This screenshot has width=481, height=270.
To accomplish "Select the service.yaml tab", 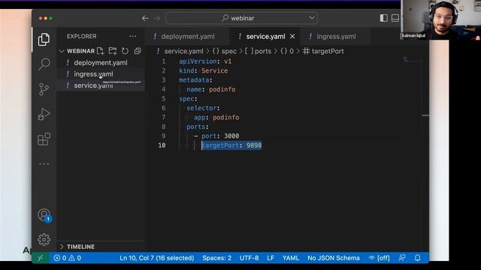I will (265, 37).
